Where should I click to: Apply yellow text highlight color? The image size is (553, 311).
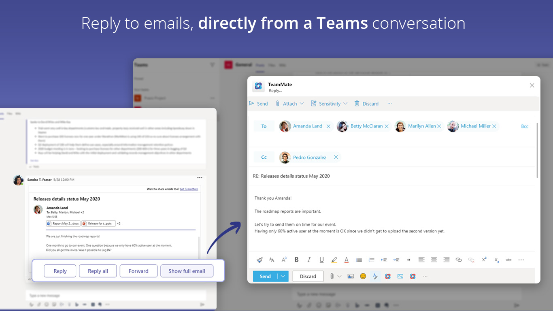click(x=334, y=260)
